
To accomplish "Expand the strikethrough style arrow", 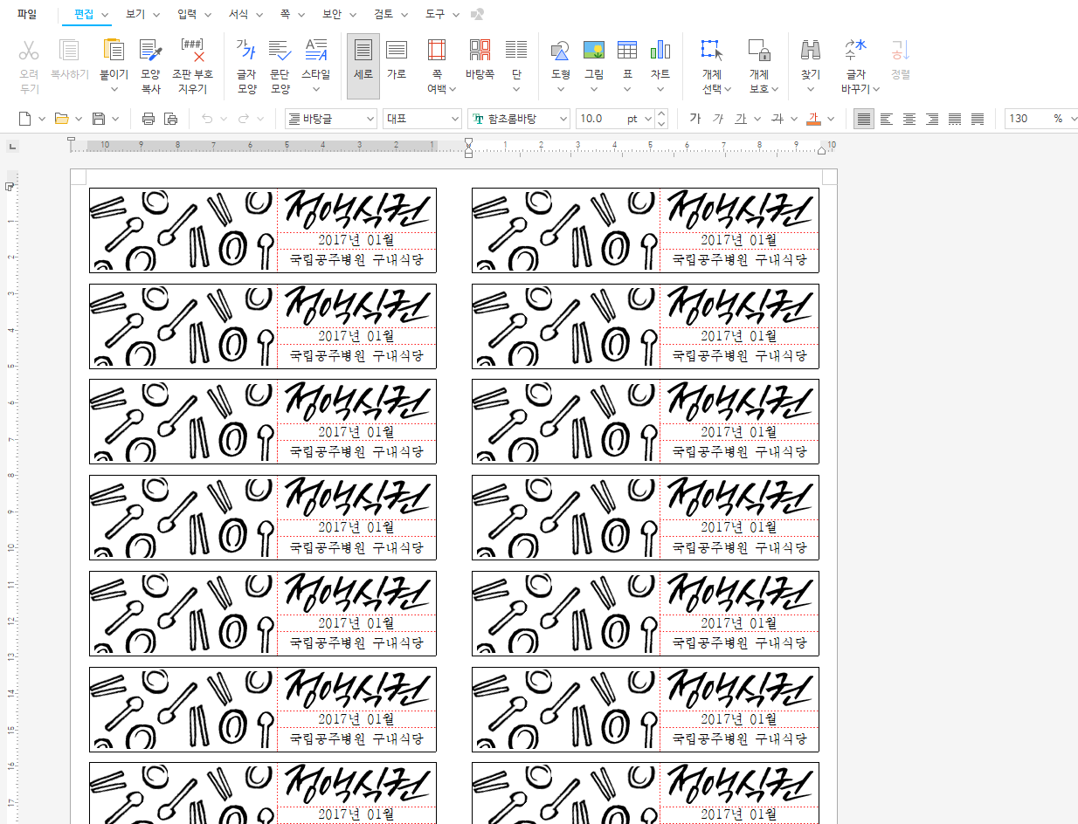I will tap(793, 119).
